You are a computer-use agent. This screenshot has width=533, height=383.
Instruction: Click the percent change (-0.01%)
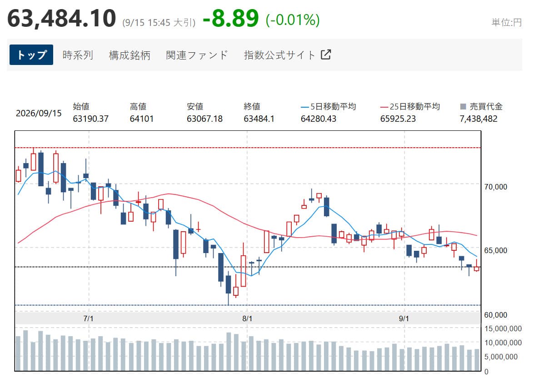point(293,20)
